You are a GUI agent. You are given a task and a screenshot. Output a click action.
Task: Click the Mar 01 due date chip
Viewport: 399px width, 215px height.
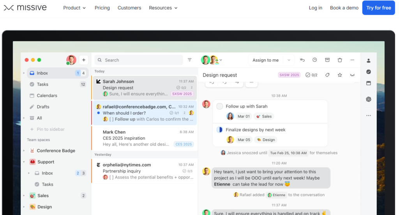(x=244, y=116)
